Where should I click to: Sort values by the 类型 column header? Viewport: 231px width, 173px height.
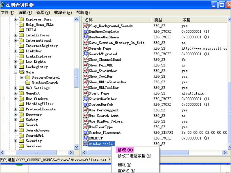(165, 20)
